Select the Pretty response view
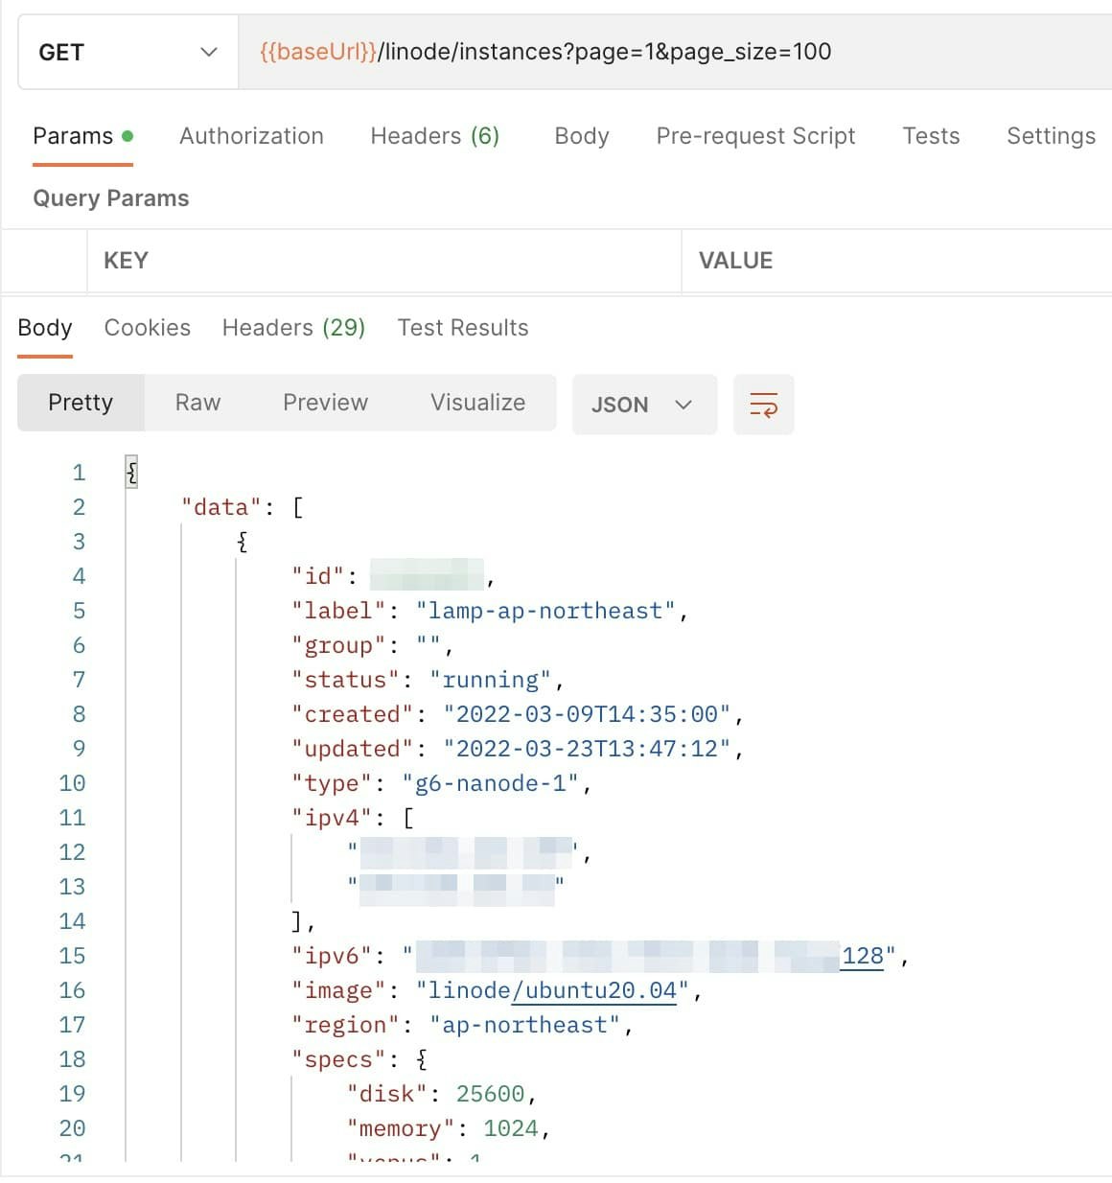Viewport: 1112px width, 1183px height. [81, 403]
